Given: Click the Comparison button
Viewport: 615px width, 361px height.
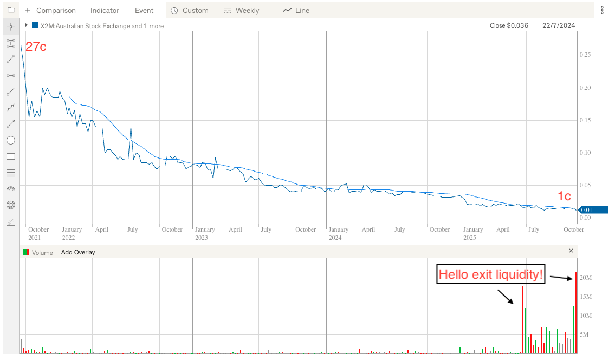Looking at the screenshot, I should pyautogui.click(x=50, y=10).
